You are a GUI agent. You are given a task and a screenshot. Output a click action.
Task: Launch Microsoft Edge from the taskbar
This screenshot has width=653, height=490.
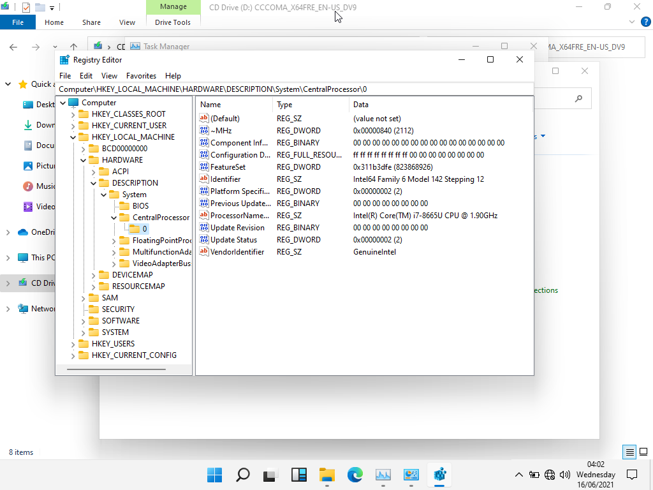click(x=355, y=475)
